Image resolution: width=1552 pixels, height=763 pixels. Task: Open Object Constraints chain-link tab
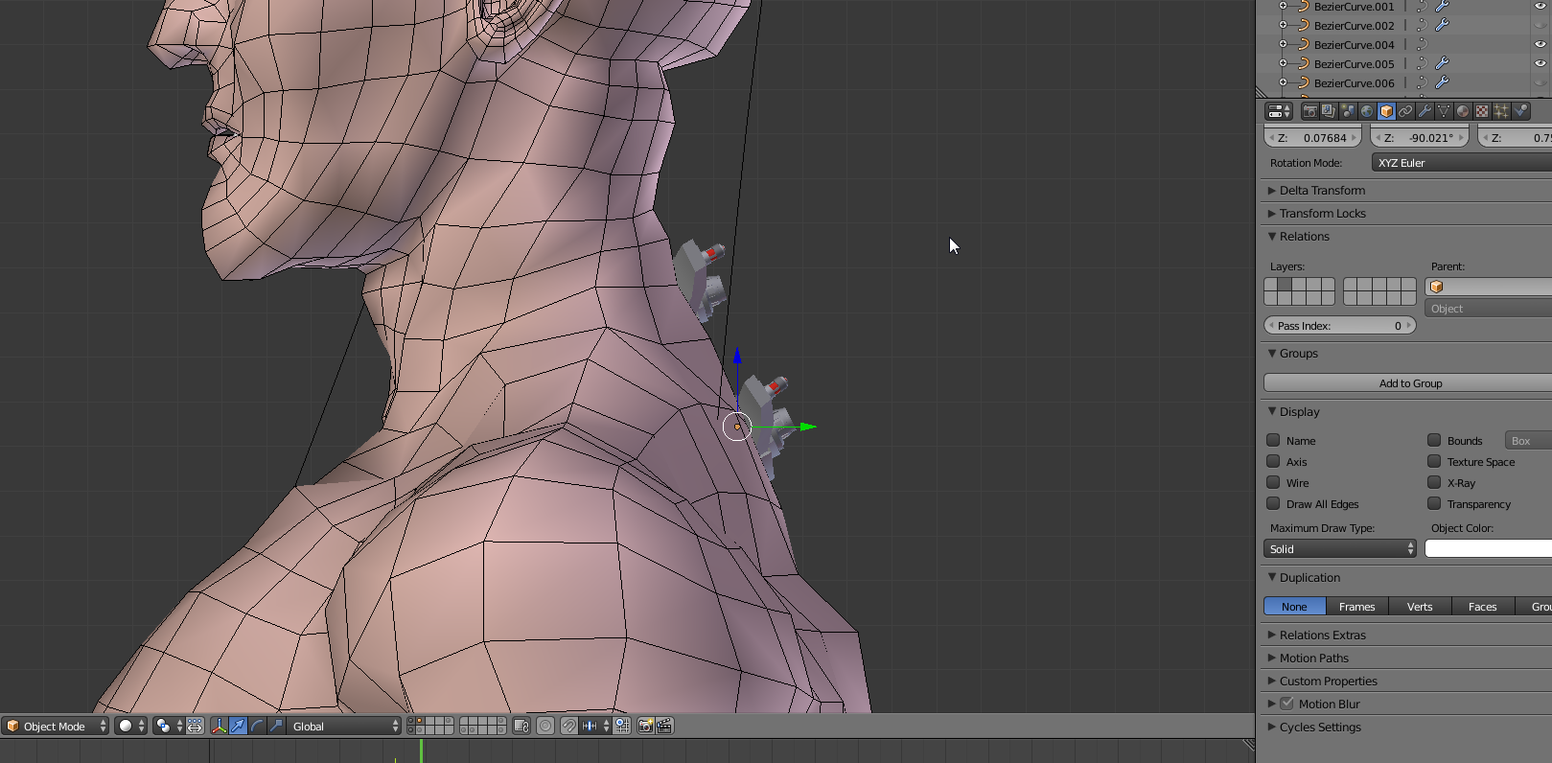tap(1405, 111)
